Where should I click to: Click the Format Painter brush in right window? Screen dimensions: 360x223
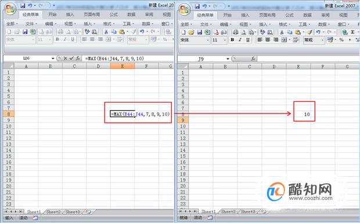point(309,32)
